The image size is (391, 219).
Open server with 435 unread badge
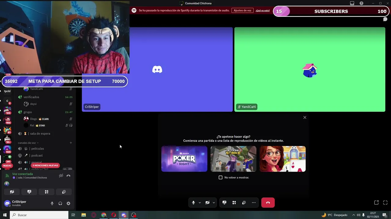[x=7, y=149]
